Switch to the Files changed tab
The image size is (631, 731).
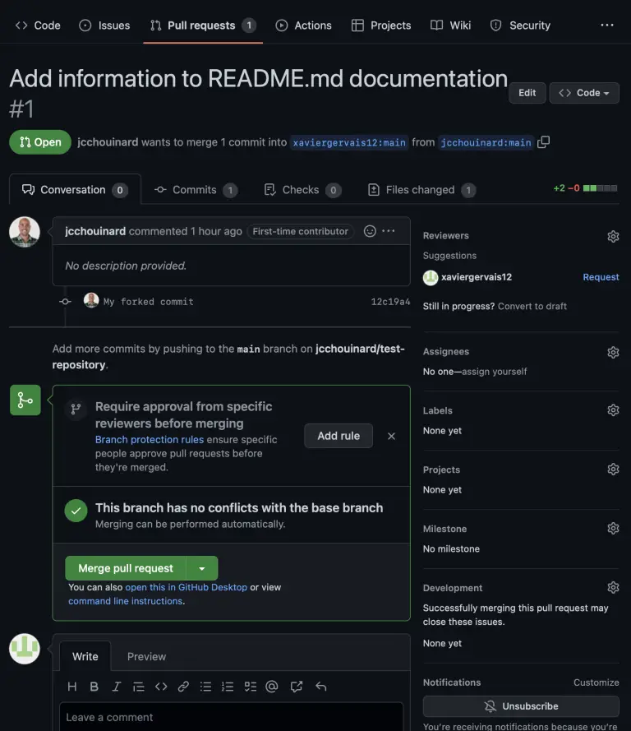pos(421,190)
